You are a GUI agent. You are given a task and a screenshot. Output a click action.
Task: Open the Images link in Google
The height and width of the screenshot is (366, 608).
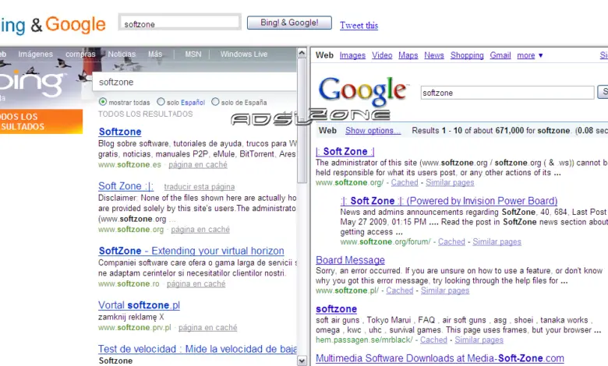[x=352, y=55]
